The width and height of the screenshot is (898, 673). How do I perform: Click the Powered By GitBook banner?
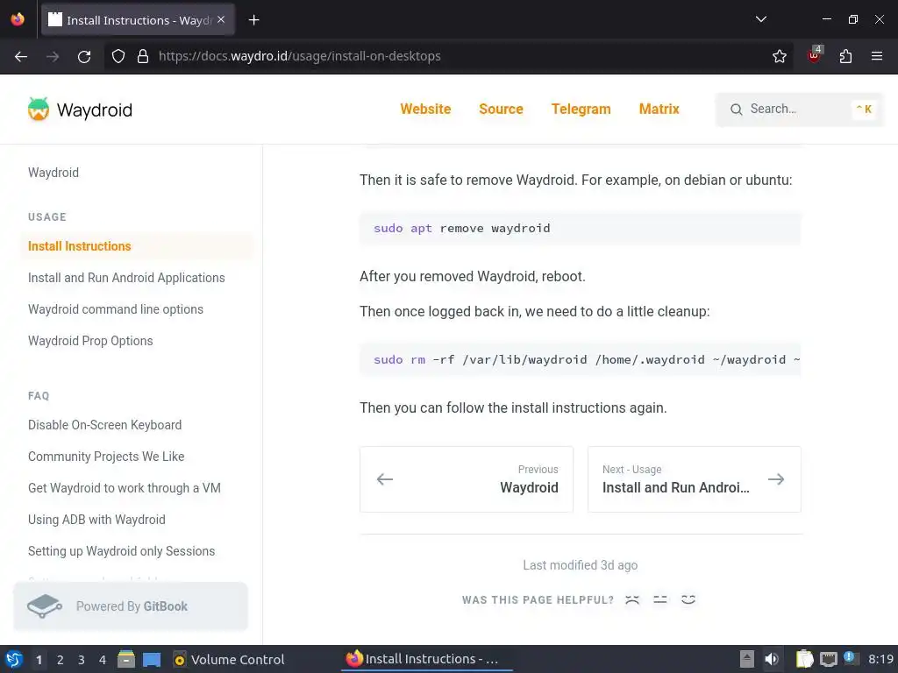point(131,606)
